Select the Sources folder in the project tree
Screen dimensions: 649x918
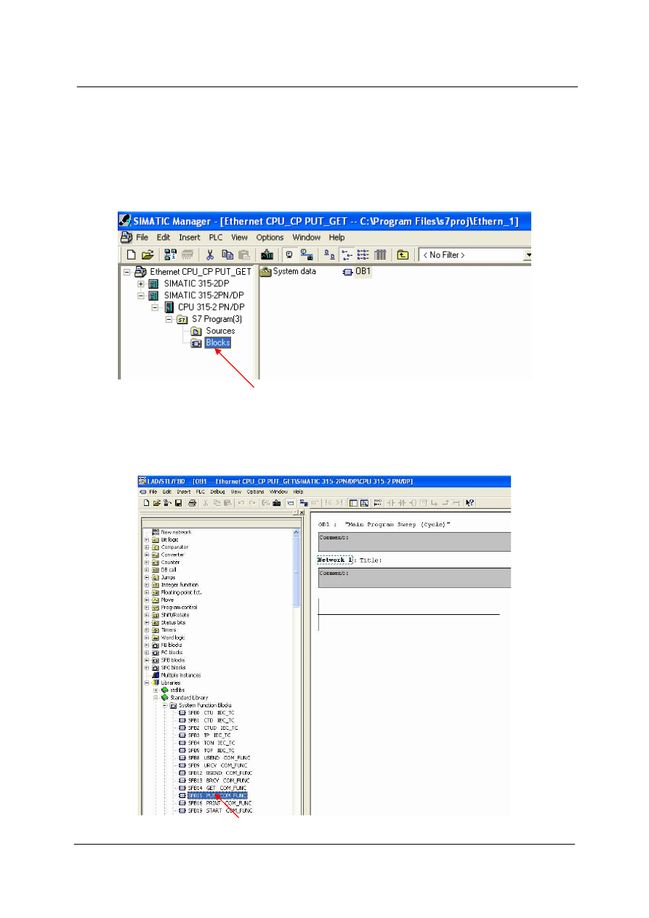click(219, 331)
